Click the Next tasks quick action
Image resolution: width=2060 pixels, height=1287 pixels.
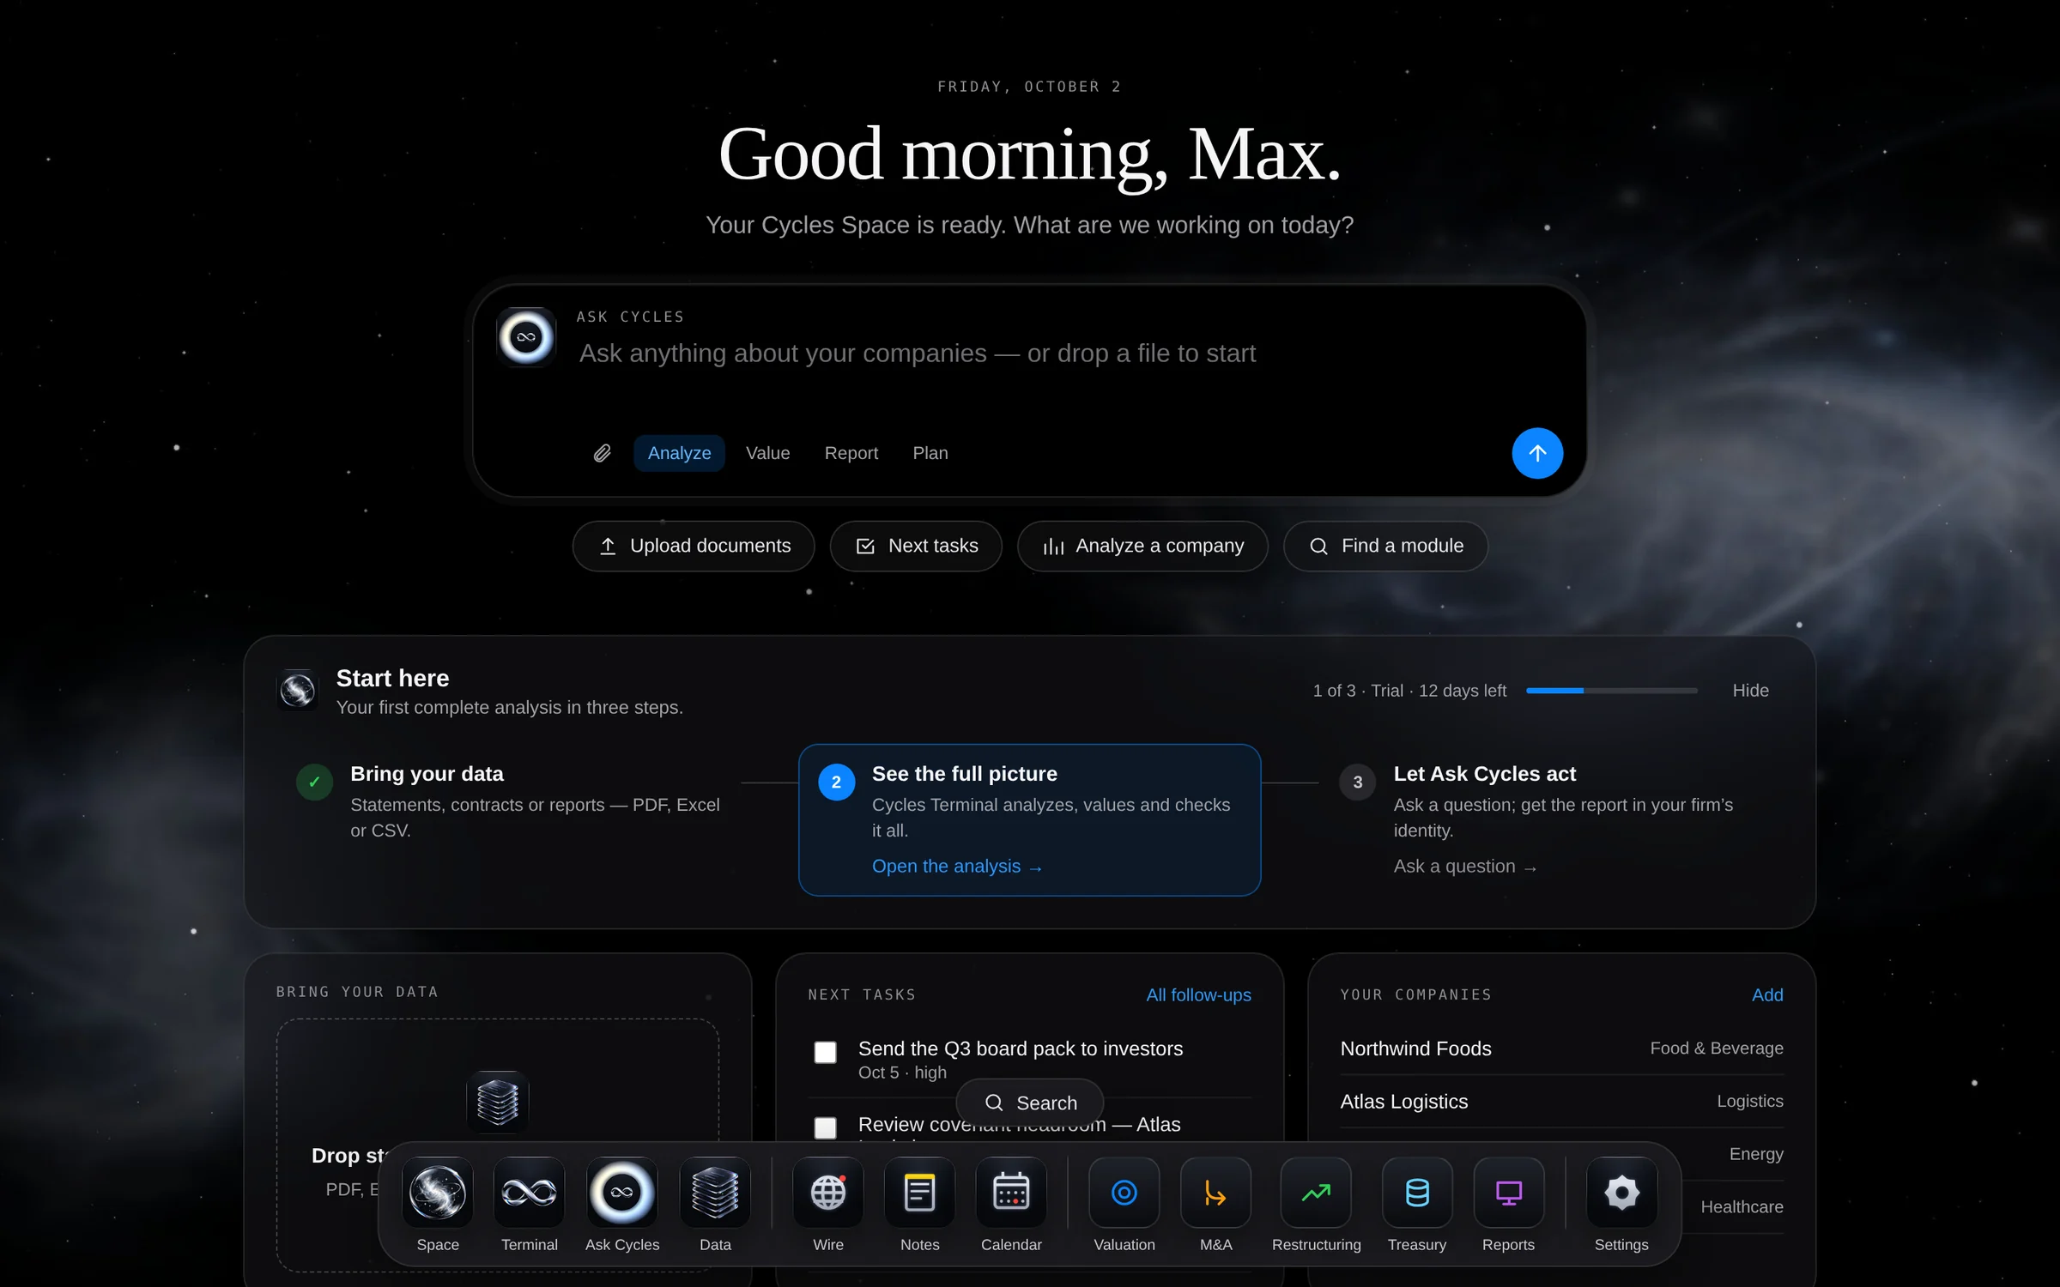[916, 546]
